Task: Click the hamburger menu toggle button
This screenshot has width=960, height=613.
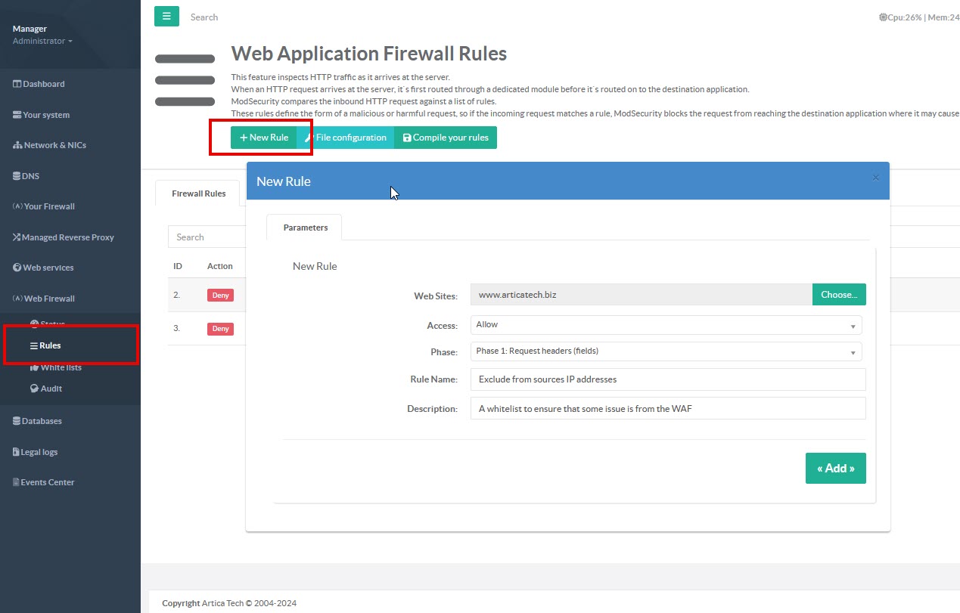Action: pos(166,17)
